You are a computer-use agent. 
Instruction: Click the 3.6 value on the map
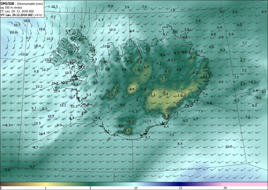[x=139, y=62]
